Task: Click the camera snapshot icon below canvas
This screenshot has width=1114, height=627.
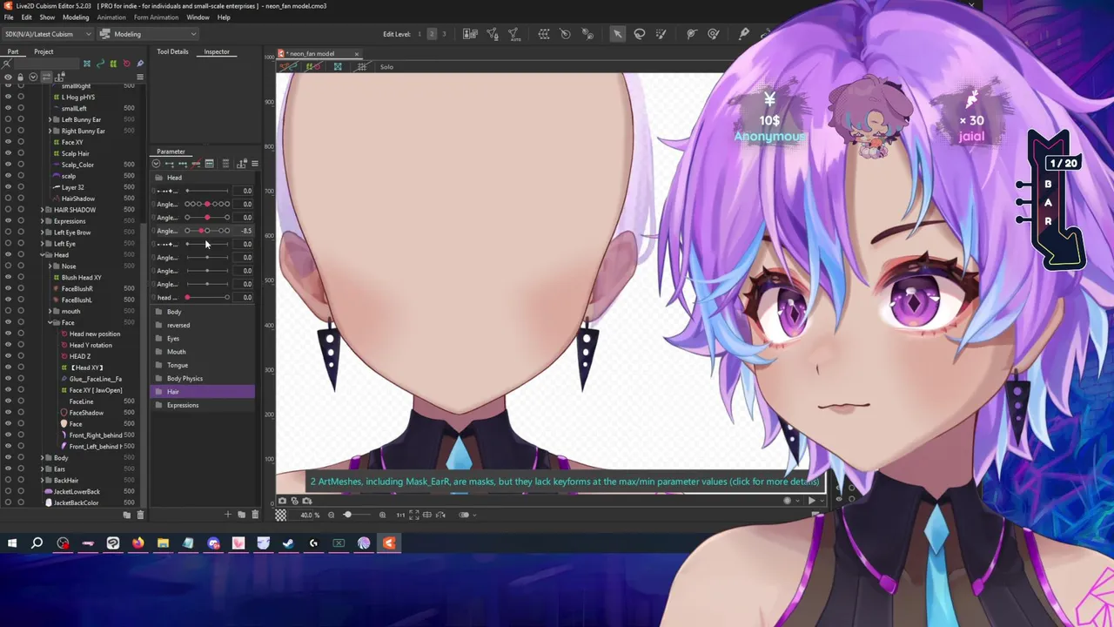Action: (282, 501)
